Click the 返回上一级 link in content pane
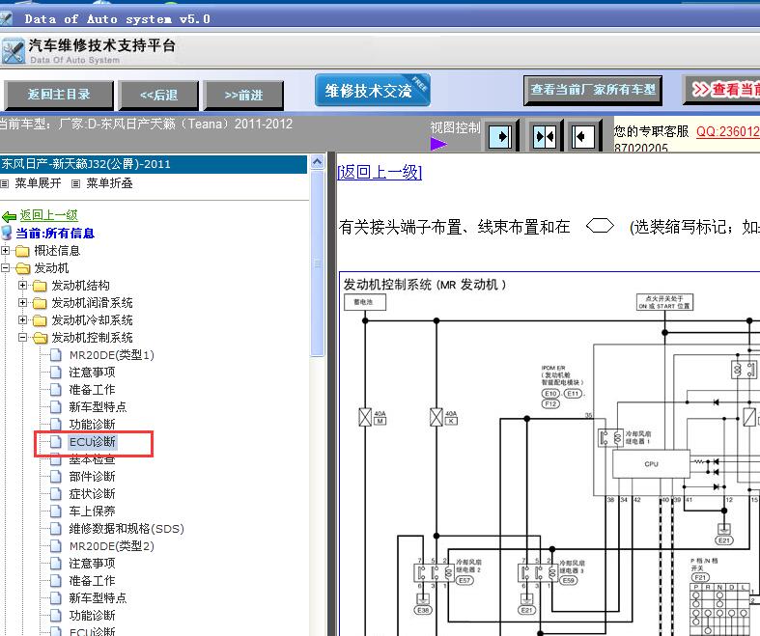The width and height of the screenshot is (760, 636). coord(380,172)
